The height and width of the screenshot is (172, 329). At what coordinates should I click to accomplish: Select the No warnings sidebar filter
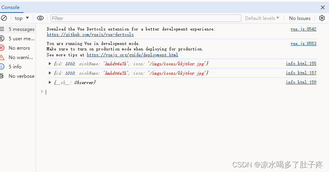pyautogui.click(x=18, y=57)
